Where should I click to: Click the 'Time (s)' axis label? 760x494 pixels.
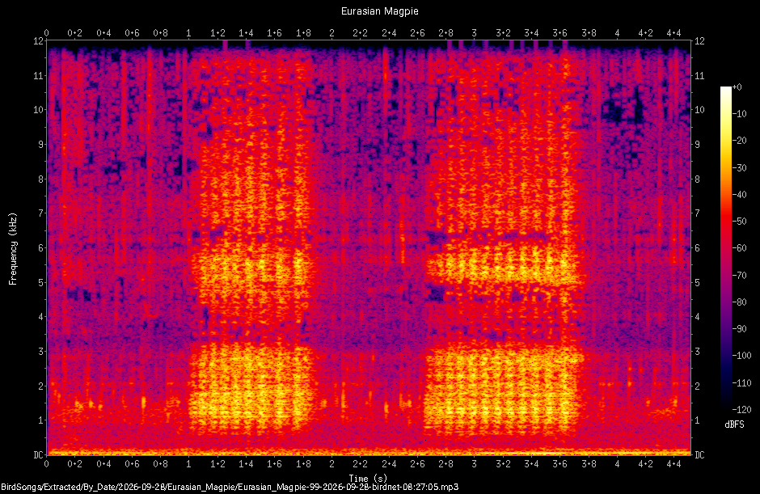(369, 479)
